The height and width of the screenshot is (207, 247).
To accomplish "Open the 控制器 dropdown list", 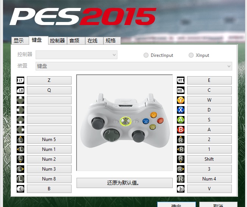I will click(x=77, y=55).
